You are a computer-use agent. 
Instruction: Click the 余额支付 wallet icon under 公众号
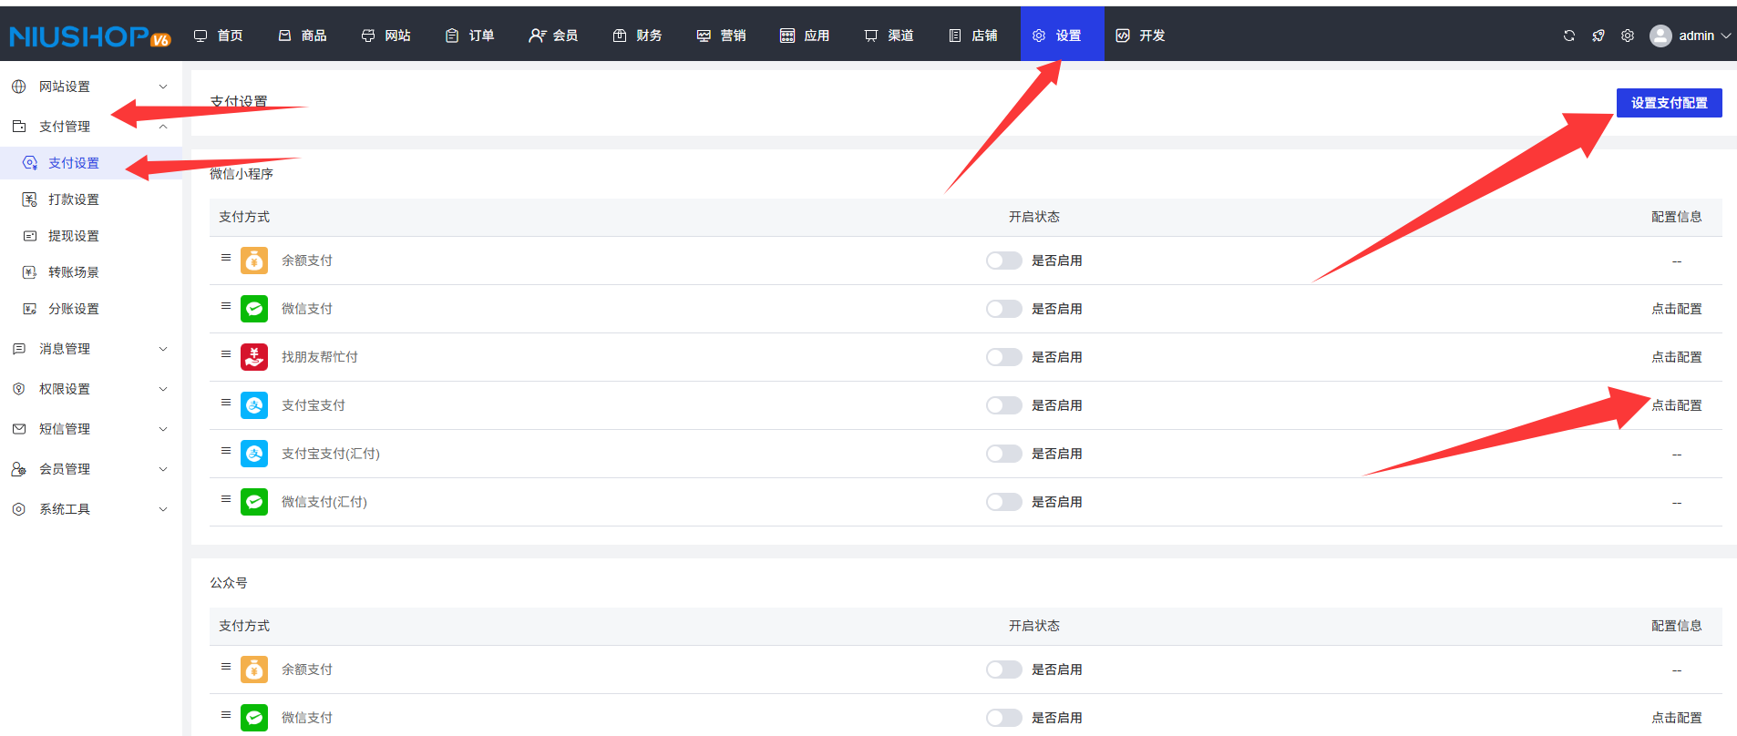point(254,670)
